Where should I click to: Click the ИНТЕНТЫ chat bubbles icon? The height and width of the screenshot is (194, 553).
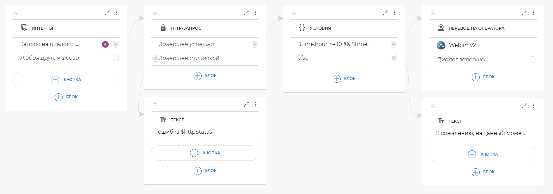24,28
